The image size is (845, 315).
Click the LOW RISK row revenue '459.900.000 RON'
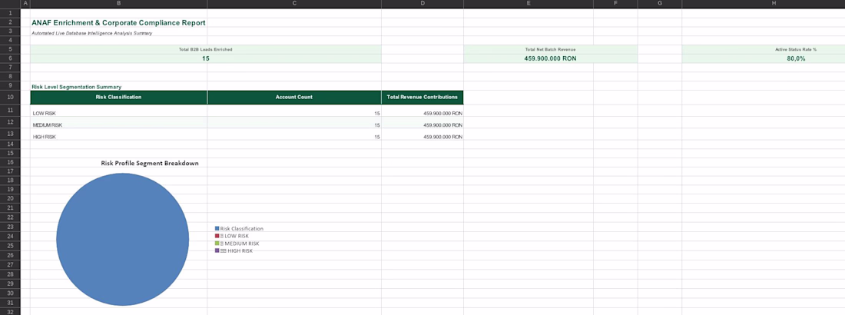pos(443,113)
